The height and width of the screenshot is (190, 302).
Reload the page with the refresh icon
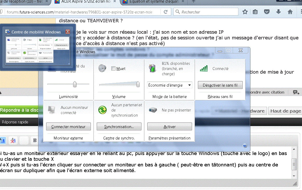tap(166, 12)
